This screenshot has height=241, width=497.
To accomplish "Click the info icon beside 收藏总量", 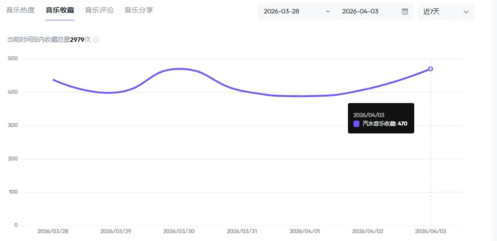I will coord(96,40).
